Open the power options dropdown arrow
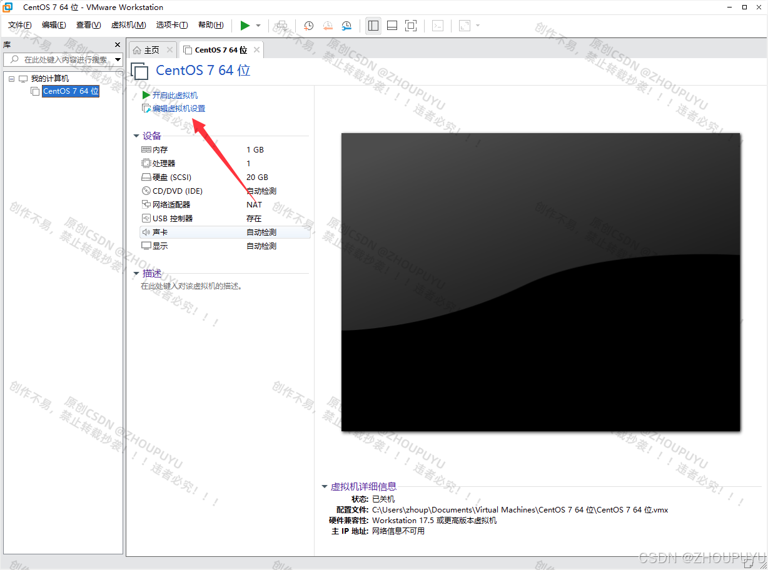The height and width of the screenshot is (570, 768). tap(258, 26)
